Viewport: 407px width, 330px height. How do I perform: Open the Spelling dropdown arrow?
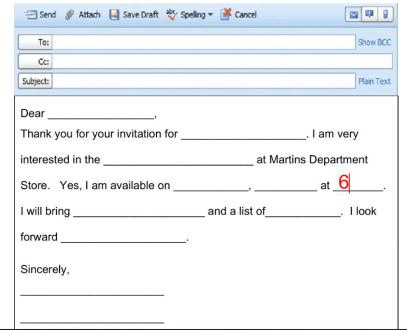click(210, 15)
